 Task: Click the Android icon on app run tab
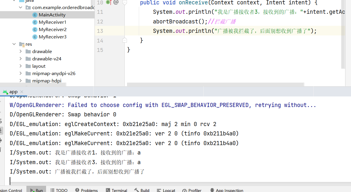[5, 92]
